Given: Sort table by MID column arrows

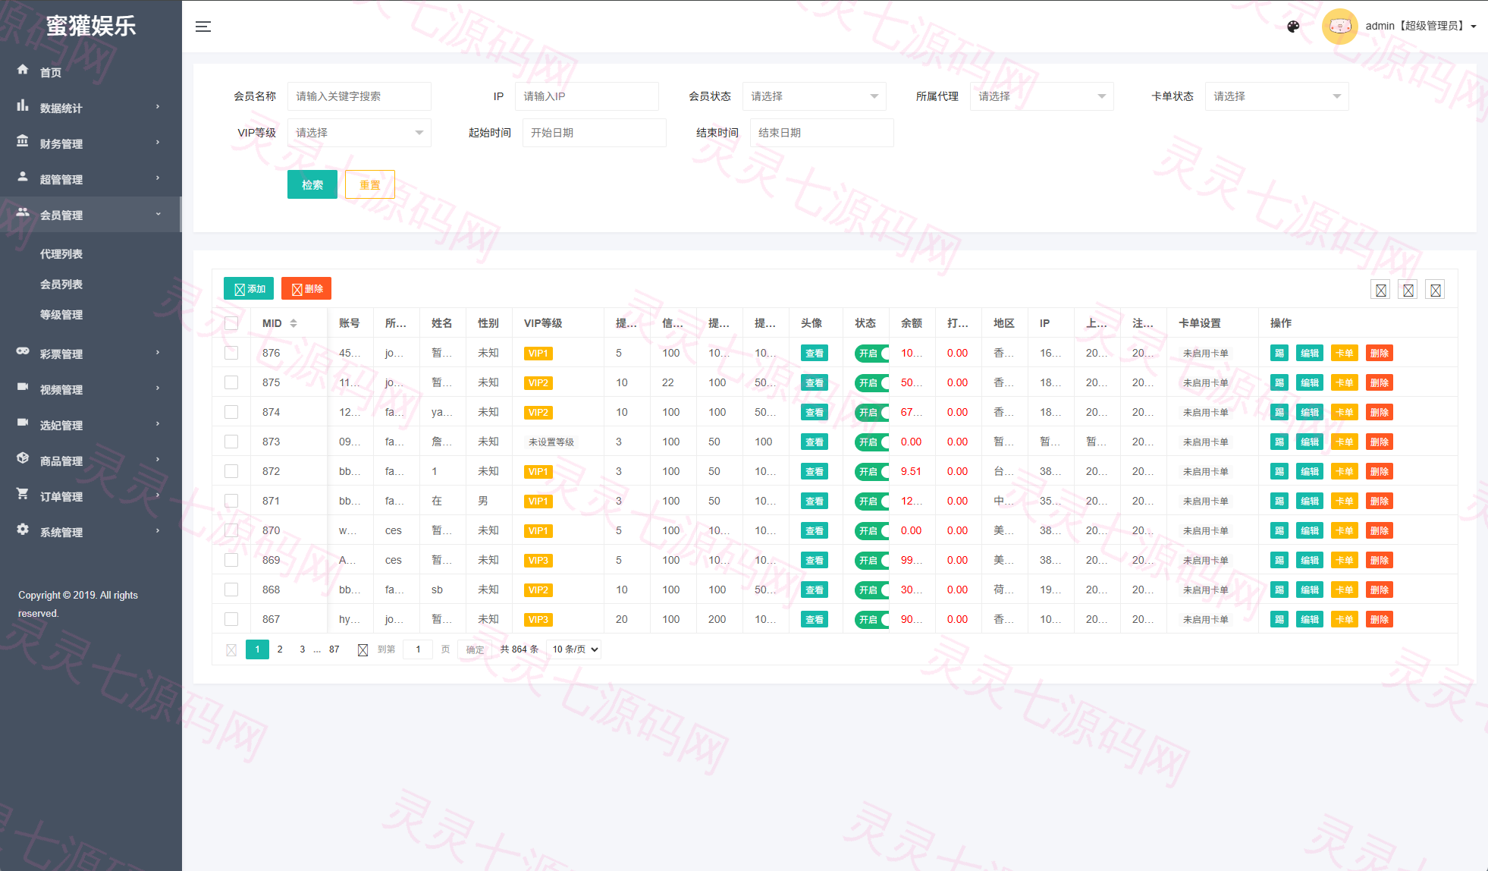Looking at the screenshot, I should 294,323.
